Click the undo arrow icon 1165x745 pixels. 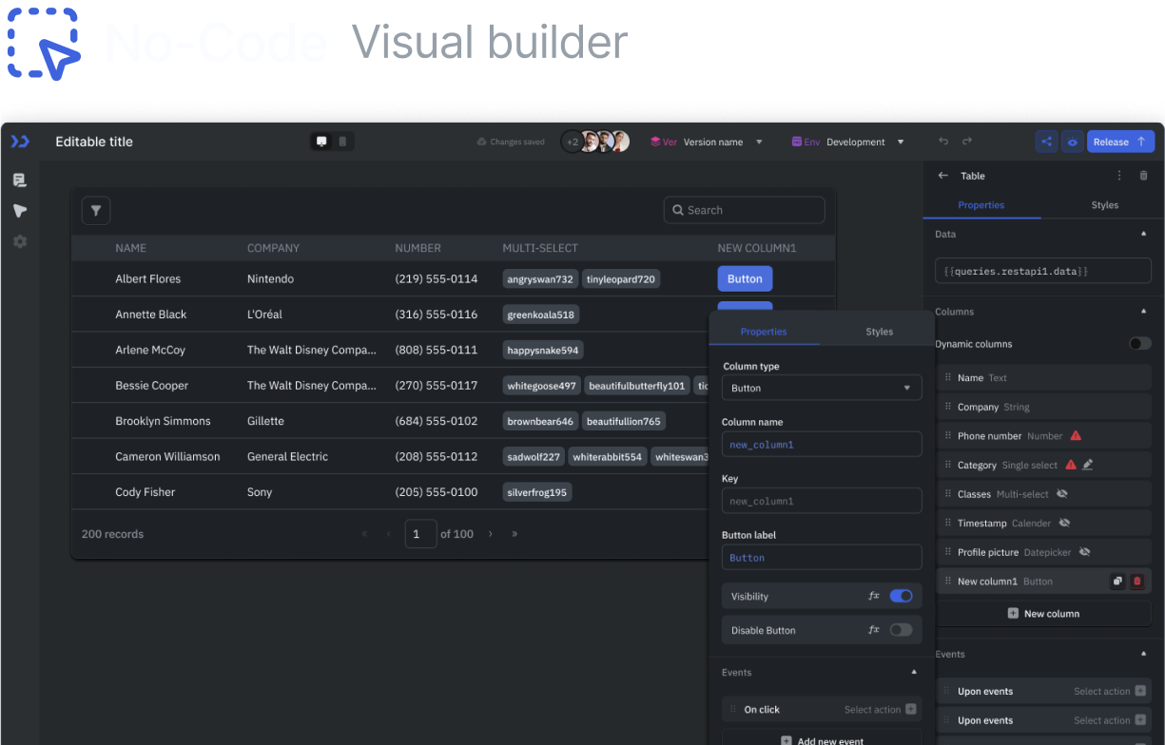[943, 142]
